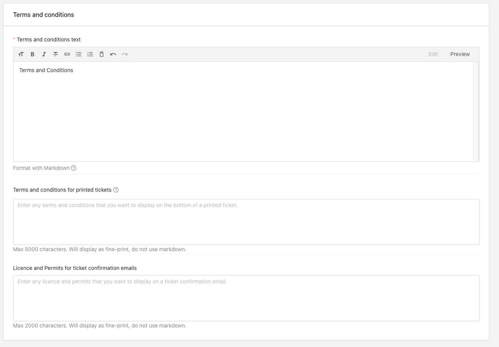Undo the last edit
Image resolution: width=499 pixels, height=347 pixels.
(113, 54)
